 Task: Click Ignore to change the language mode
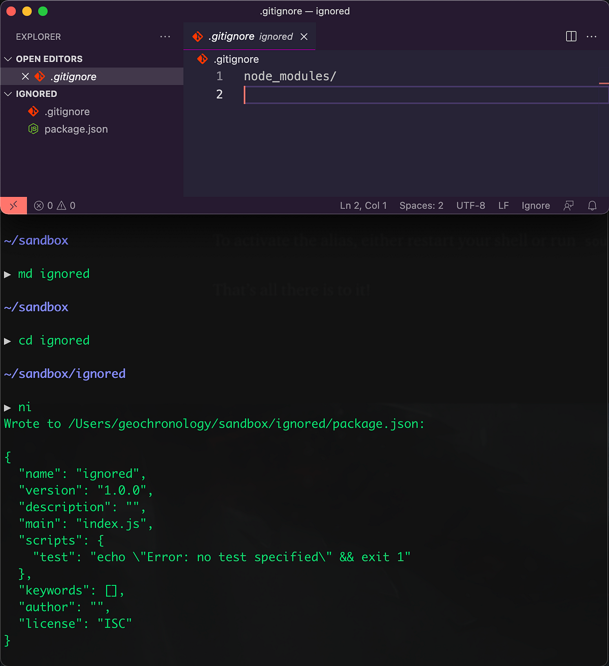tap(535, 205)
